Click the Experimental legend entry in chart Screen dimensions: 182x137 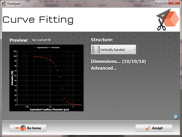[x=41, y=48]
